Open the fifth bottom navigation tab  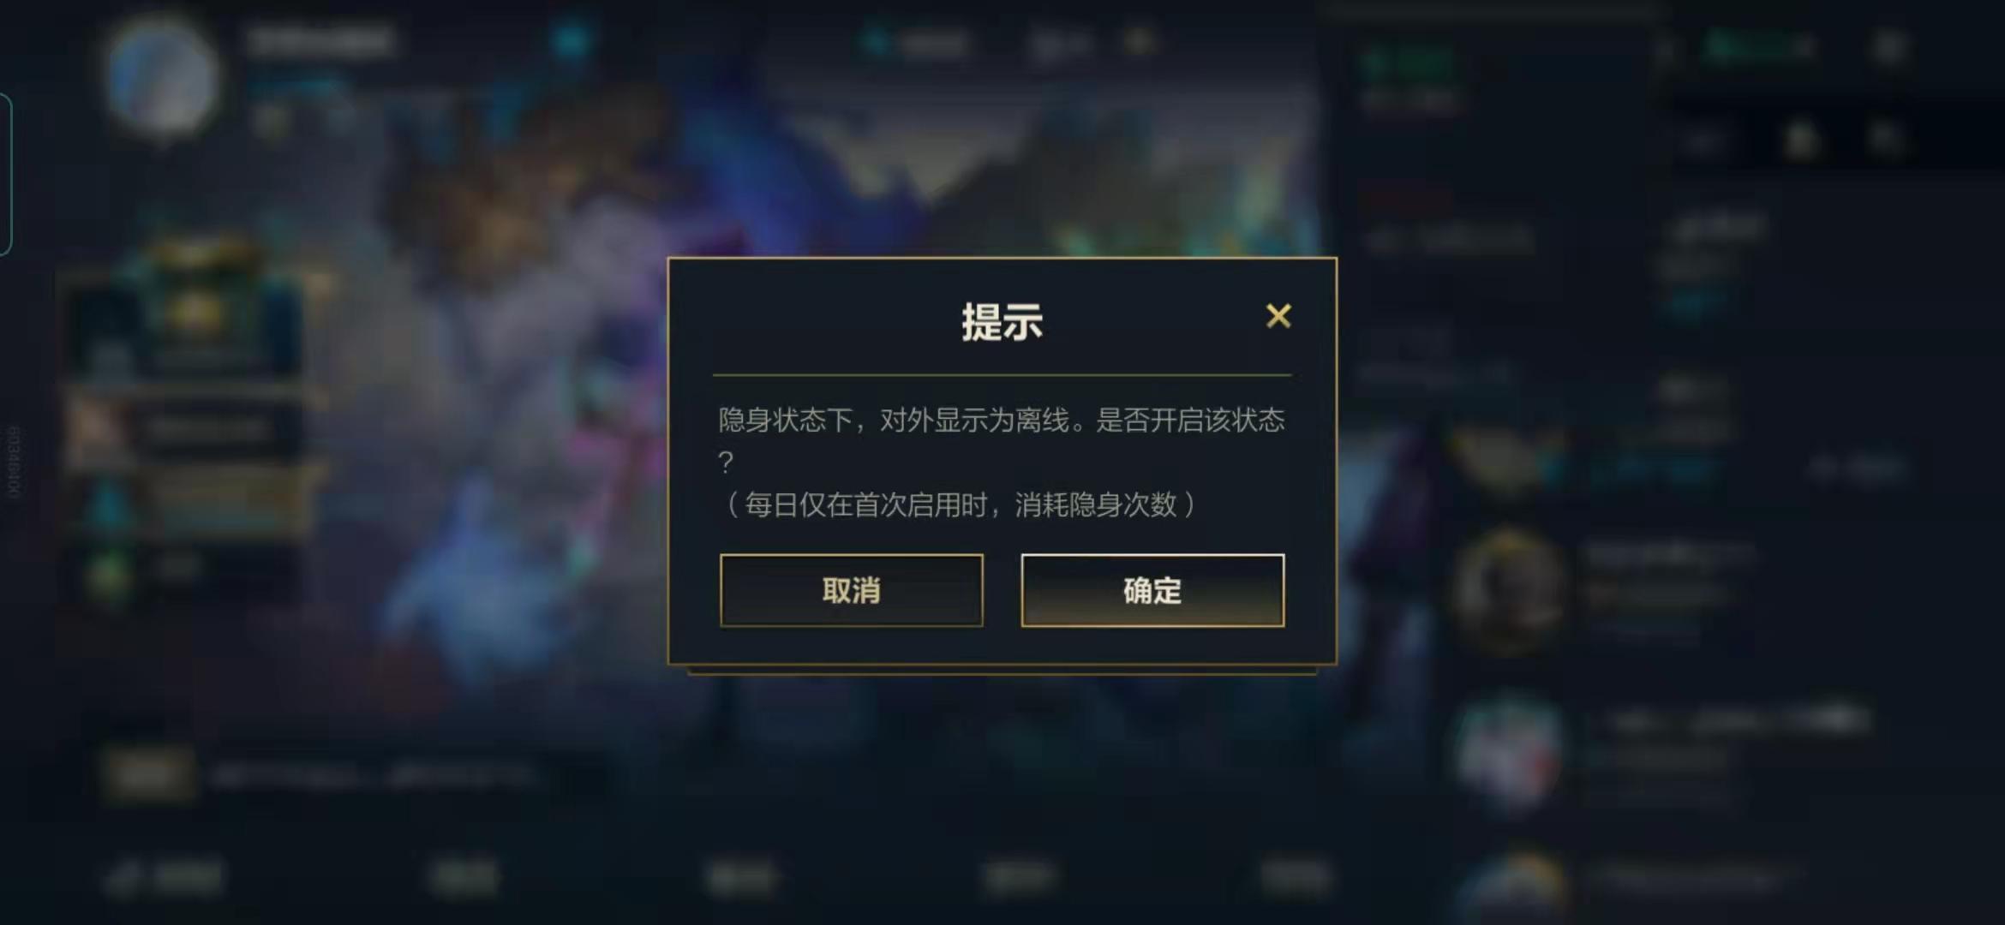tap(1296, 877)
